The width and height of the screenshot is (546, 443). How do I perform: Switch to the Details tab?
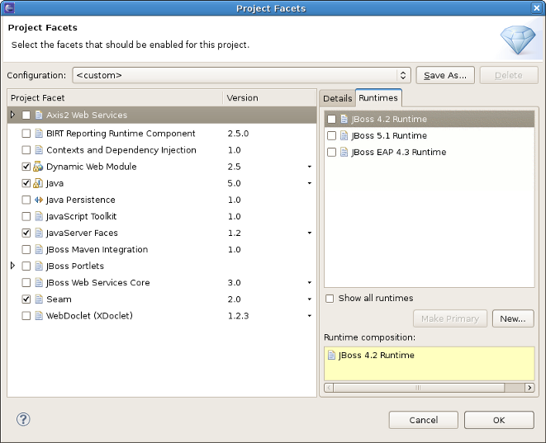(x=337, y=98)
